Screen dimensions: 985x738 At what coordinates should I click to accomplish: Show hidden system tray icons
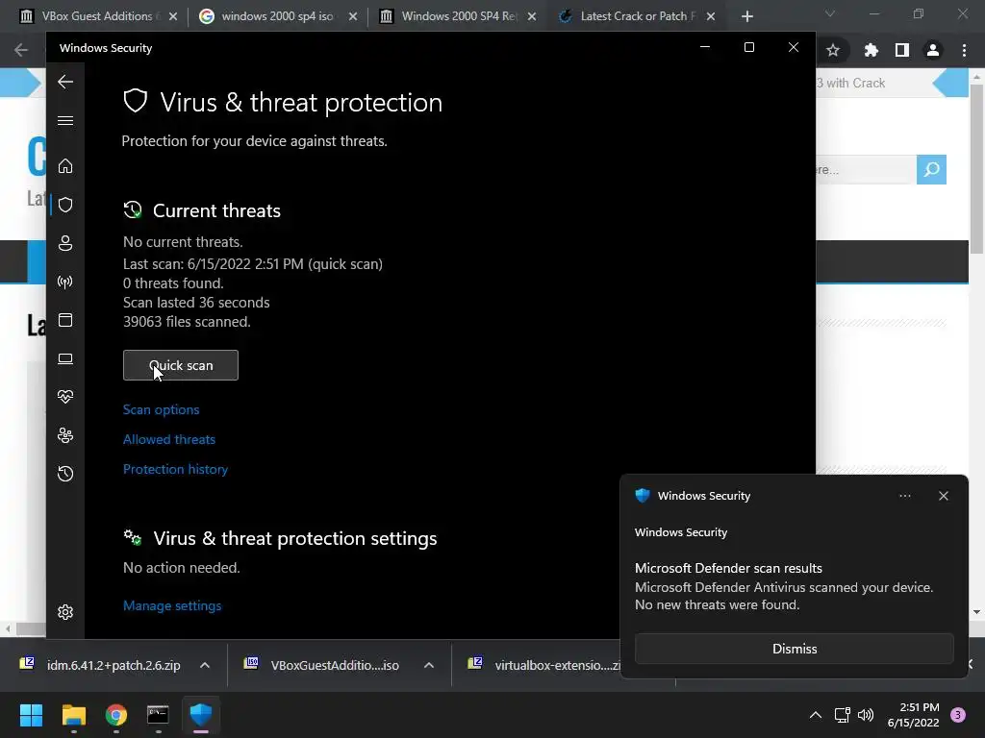(x=816, y=715)
